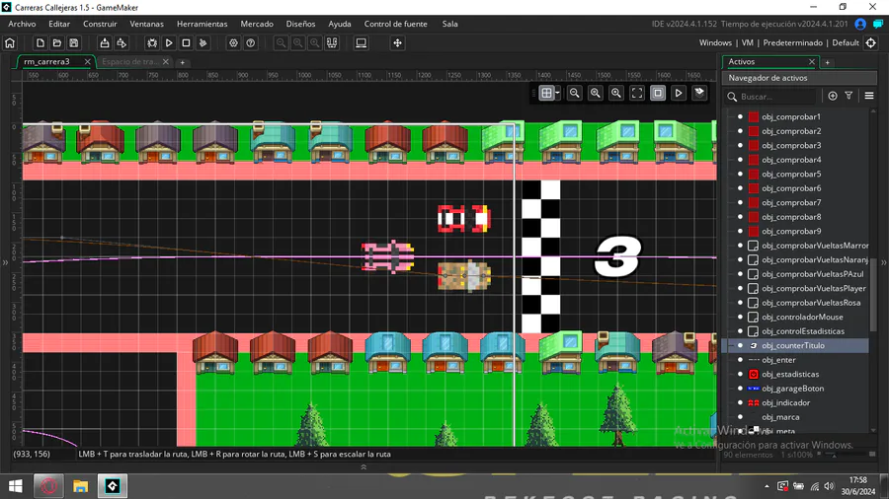Add a new workspace tab
This screenshot has width=889, height=499.
pyautogui.click(x=183, y=62)
